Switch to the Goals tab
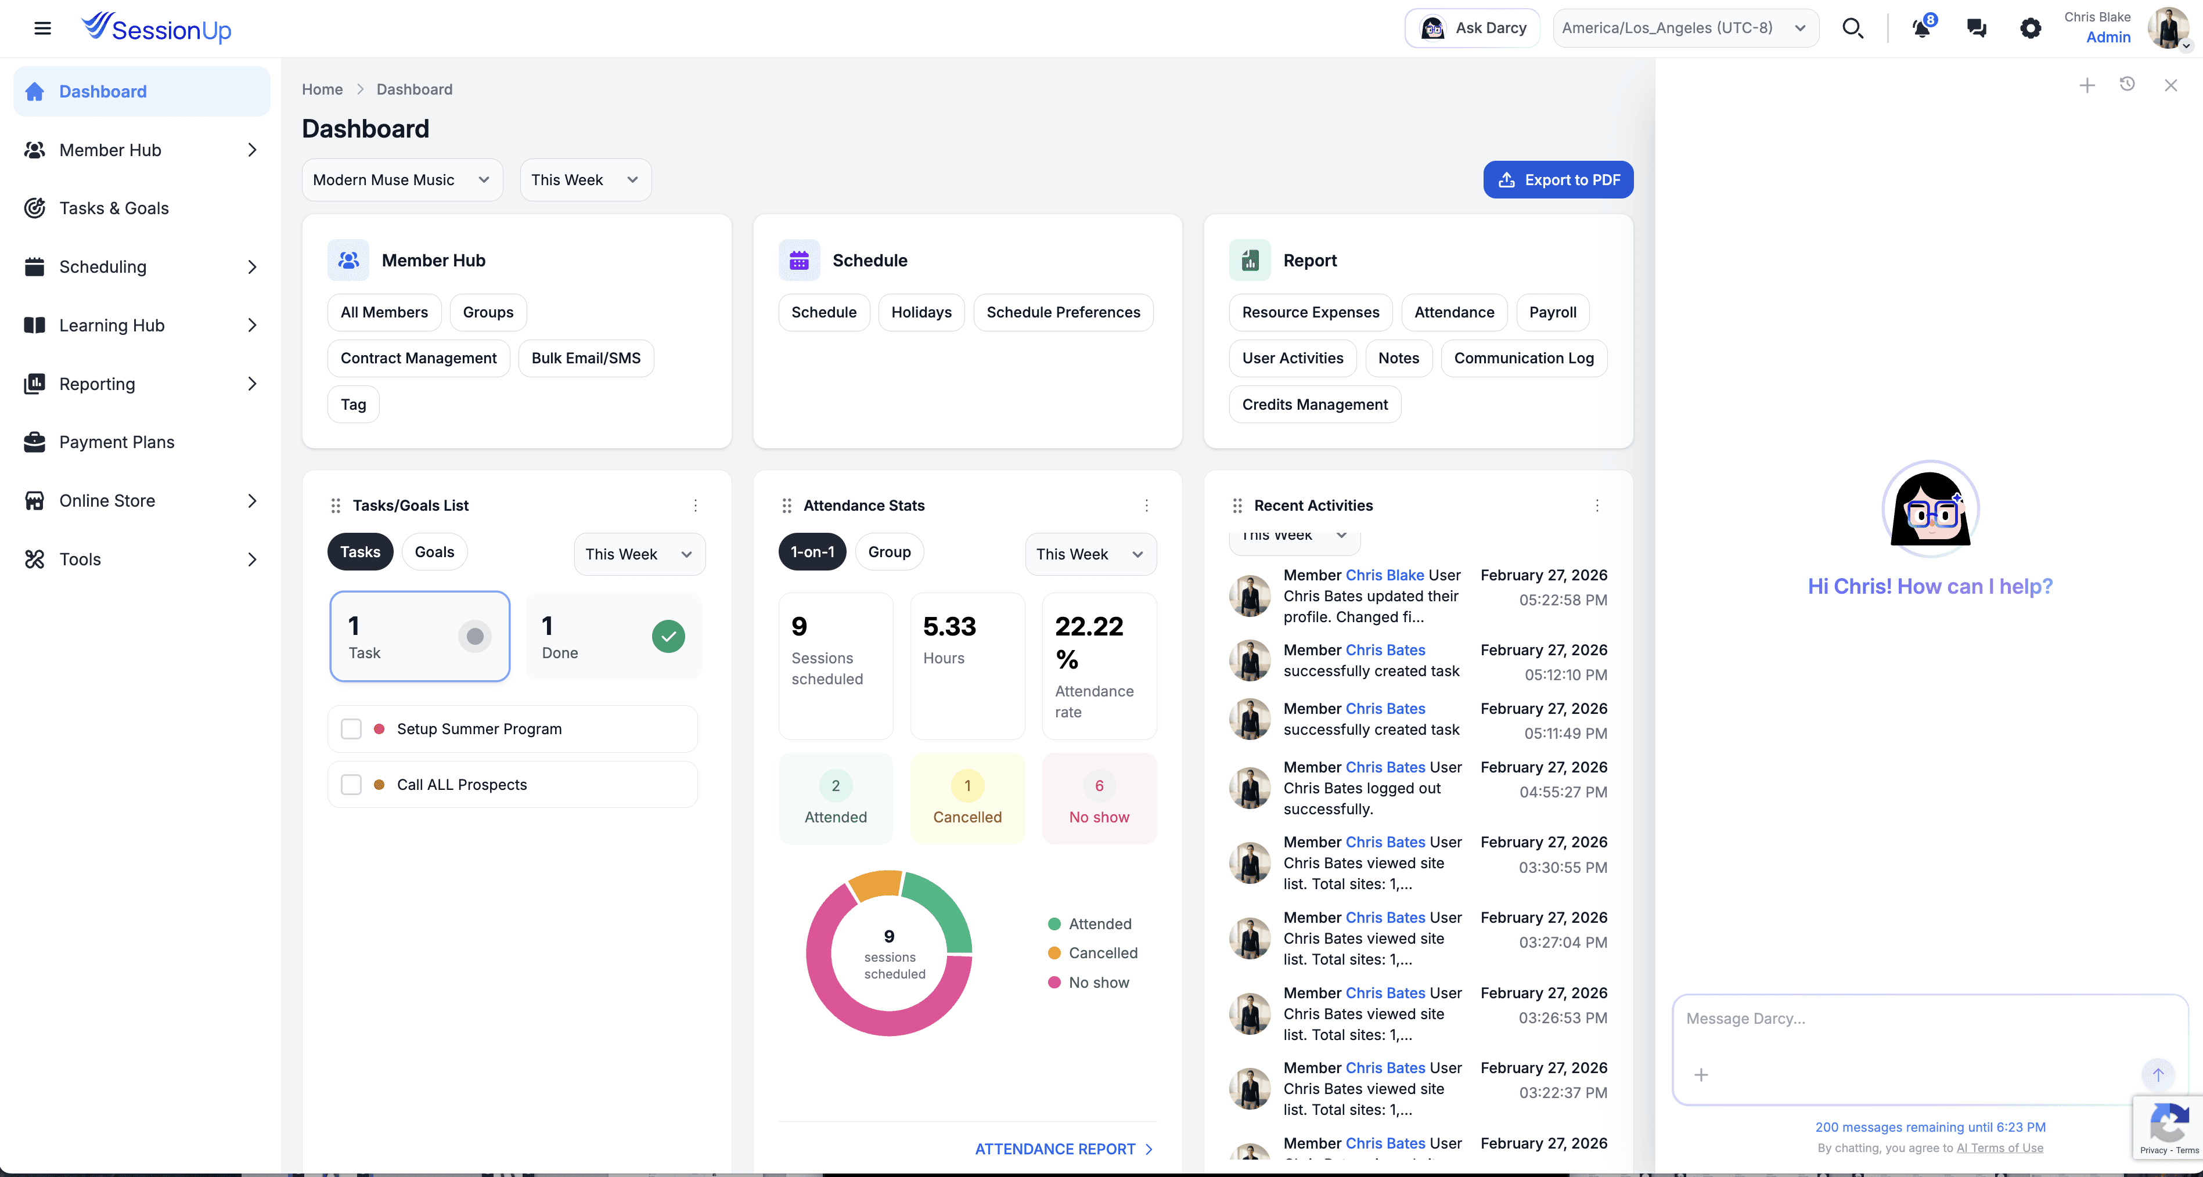This screenshot has width=2203, height=1177. [x=434, y=551]
